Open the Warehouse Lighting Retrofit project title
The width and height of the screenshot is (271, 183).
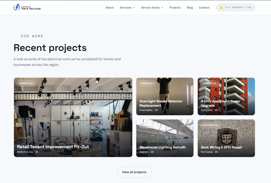[x=162, y=147]
